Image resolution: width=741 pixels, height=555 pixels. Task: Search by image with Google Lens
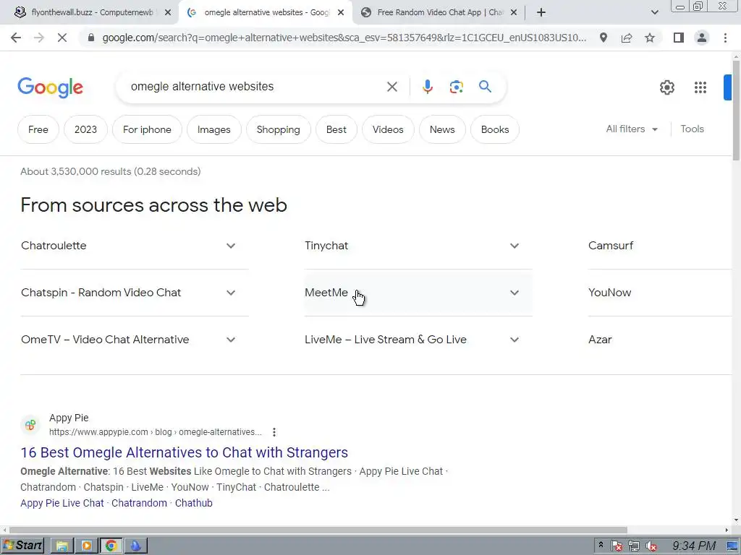point(456,87)
